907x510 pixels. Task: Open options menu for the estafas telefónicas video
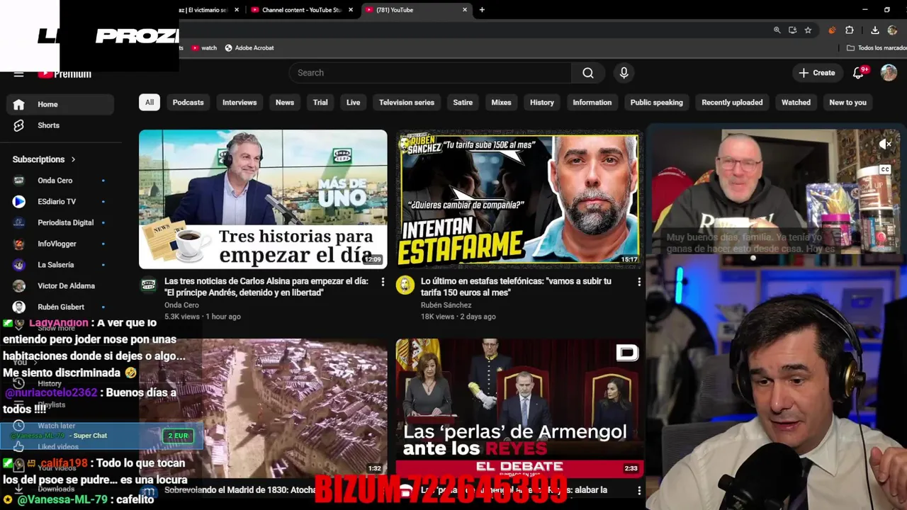tap(639, 282)
